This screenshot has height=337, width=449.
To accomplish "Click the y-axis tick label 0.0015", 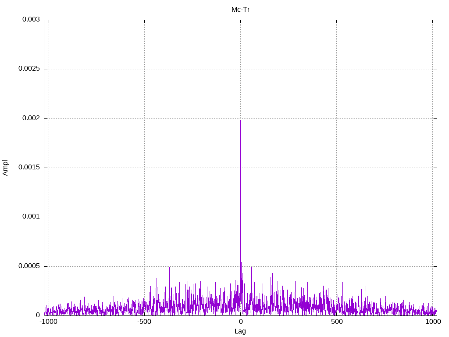I will (29, 167).
